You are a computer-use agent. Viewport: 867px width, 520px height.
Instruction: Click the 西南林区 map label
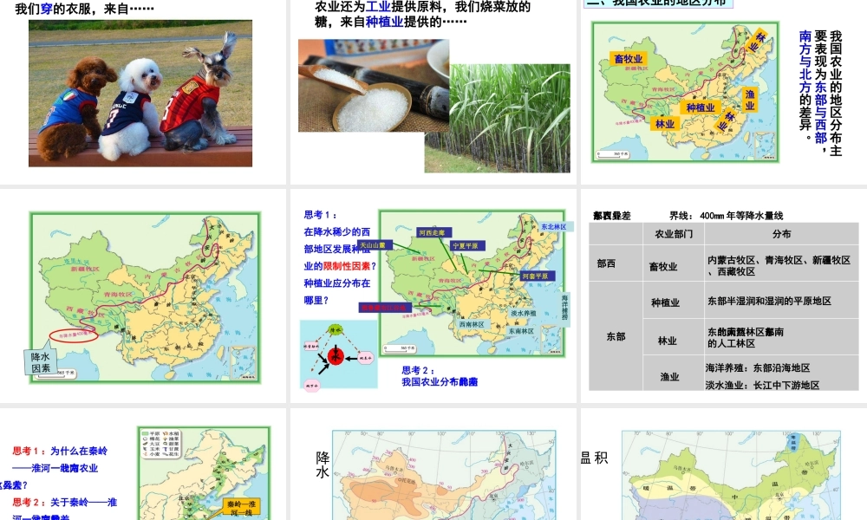coord(471,324)
